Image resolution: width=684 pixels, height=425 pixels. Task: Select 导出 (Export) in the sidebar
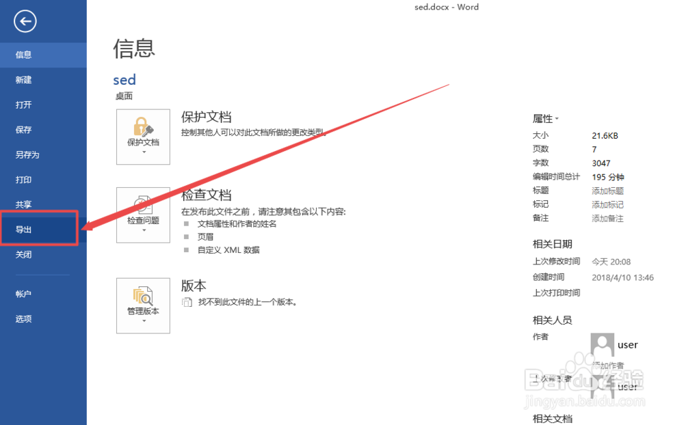23,229
